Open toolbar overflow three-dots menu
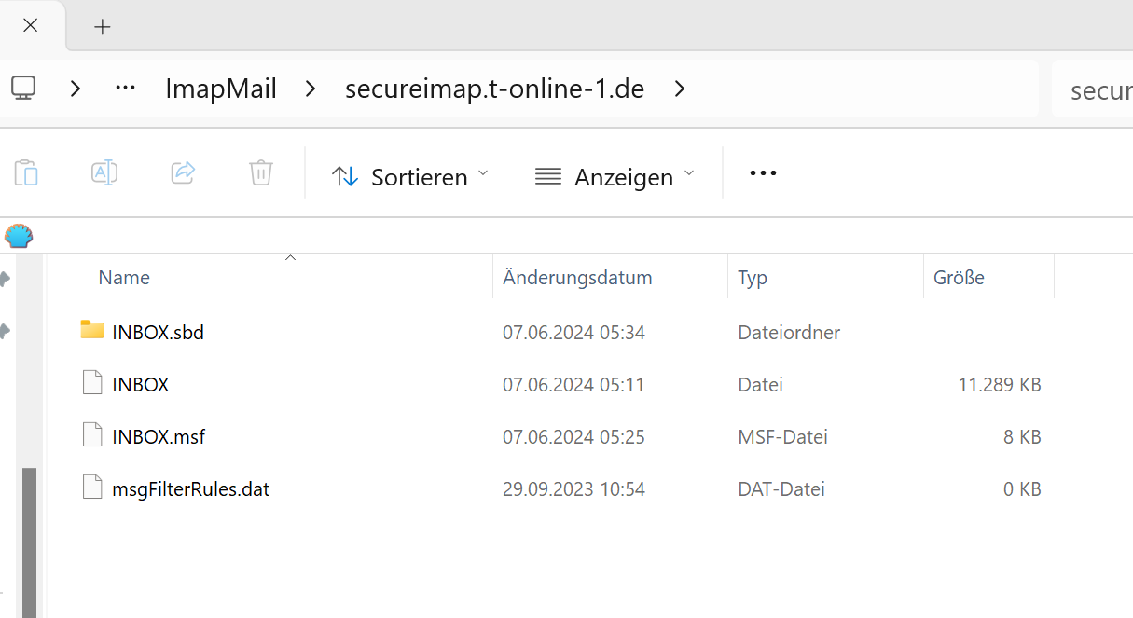1133x618 pixels. point(763,173)
